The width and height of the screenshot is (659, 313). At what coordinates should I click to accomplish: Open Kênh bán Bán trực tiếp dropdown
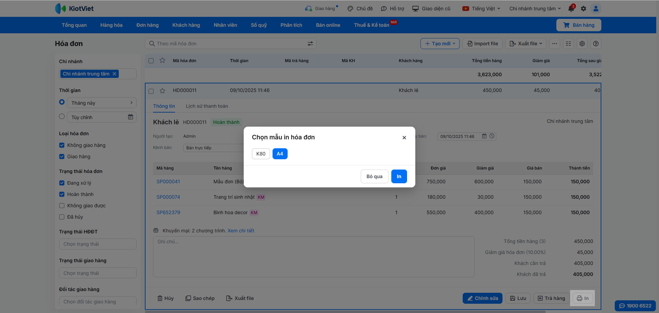pyautogui.click(x=214, y=148)
